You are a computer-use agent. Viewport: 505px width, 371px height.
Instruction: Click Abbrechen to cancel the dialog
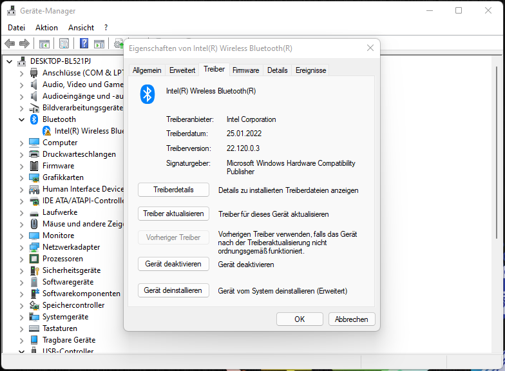click(352, 319)
